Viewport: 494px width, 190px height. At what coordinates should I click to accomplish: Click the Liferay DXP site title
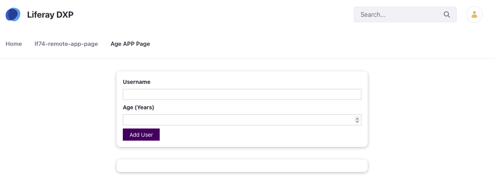click(50, 14)
